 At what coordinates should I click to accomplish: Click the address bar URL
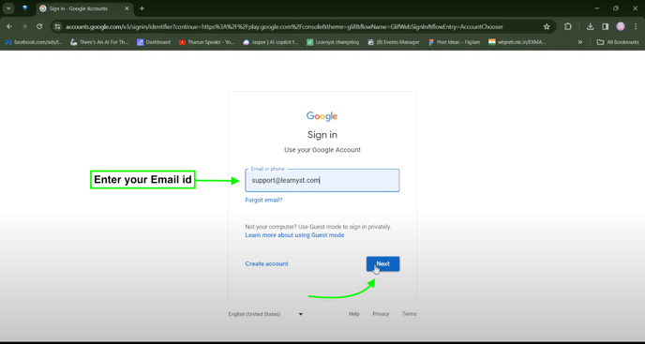click(x=284, y=27)
